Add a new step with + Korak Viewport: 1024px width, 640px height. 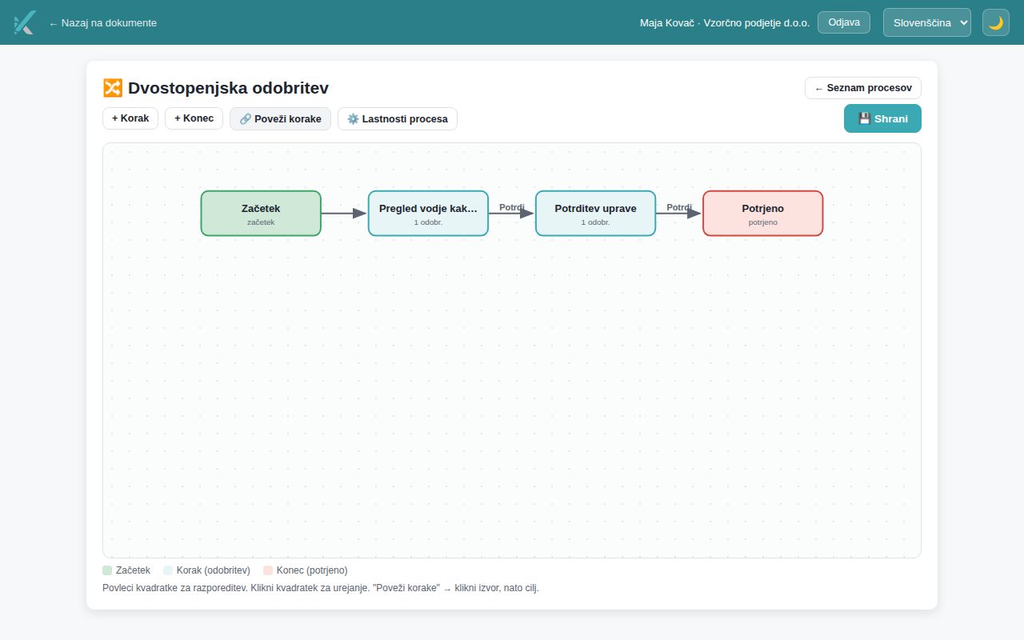(x=130, y=118)
